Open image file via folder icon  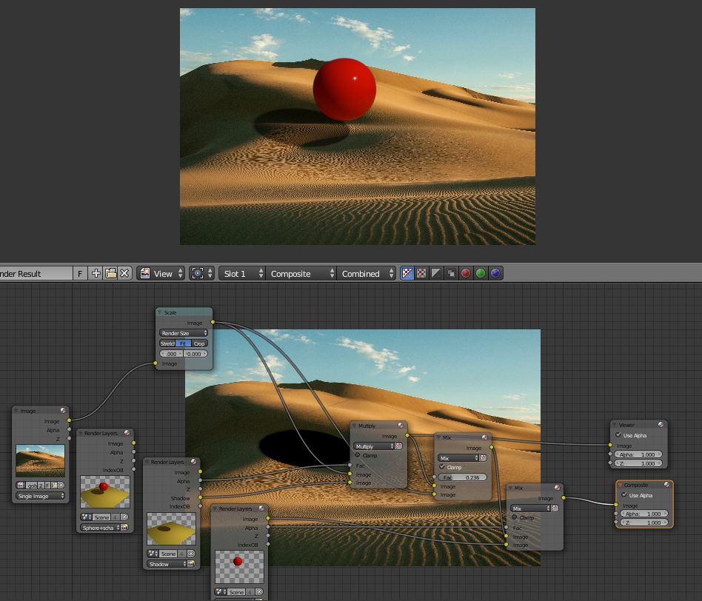point(110,273)
